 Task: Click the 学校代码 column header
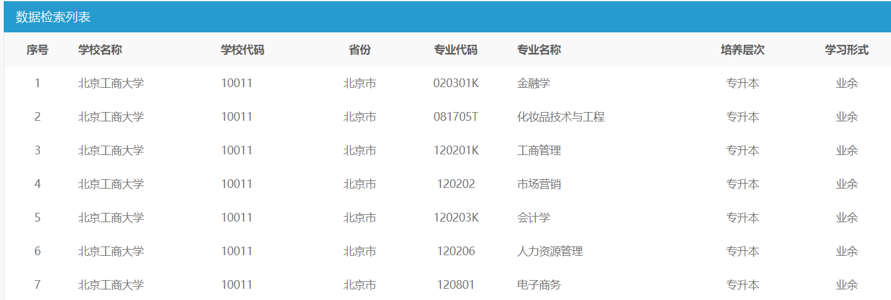(x=243, y=50)
